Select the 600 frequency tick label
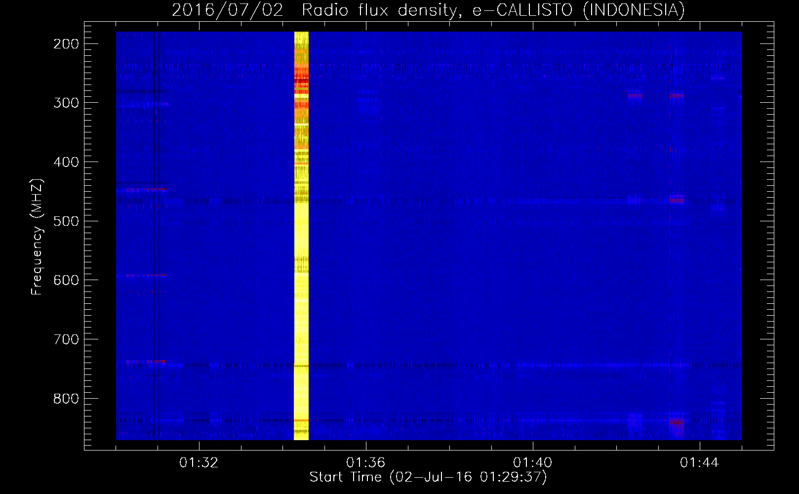 pos(66,280)
